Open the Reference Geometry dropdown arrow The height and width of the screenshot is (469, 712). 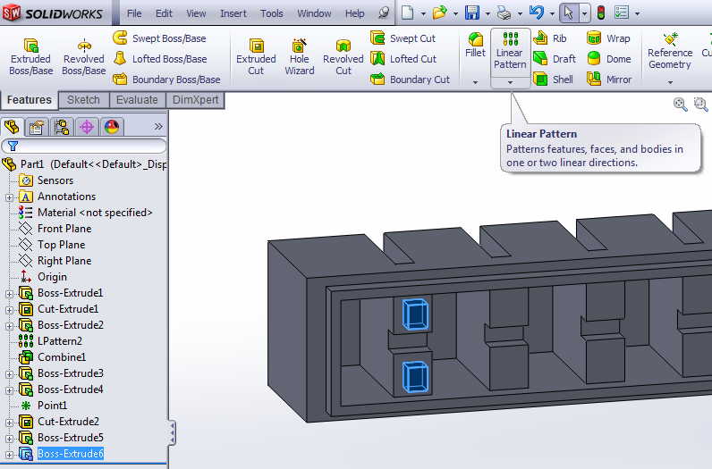click(670, 82)
